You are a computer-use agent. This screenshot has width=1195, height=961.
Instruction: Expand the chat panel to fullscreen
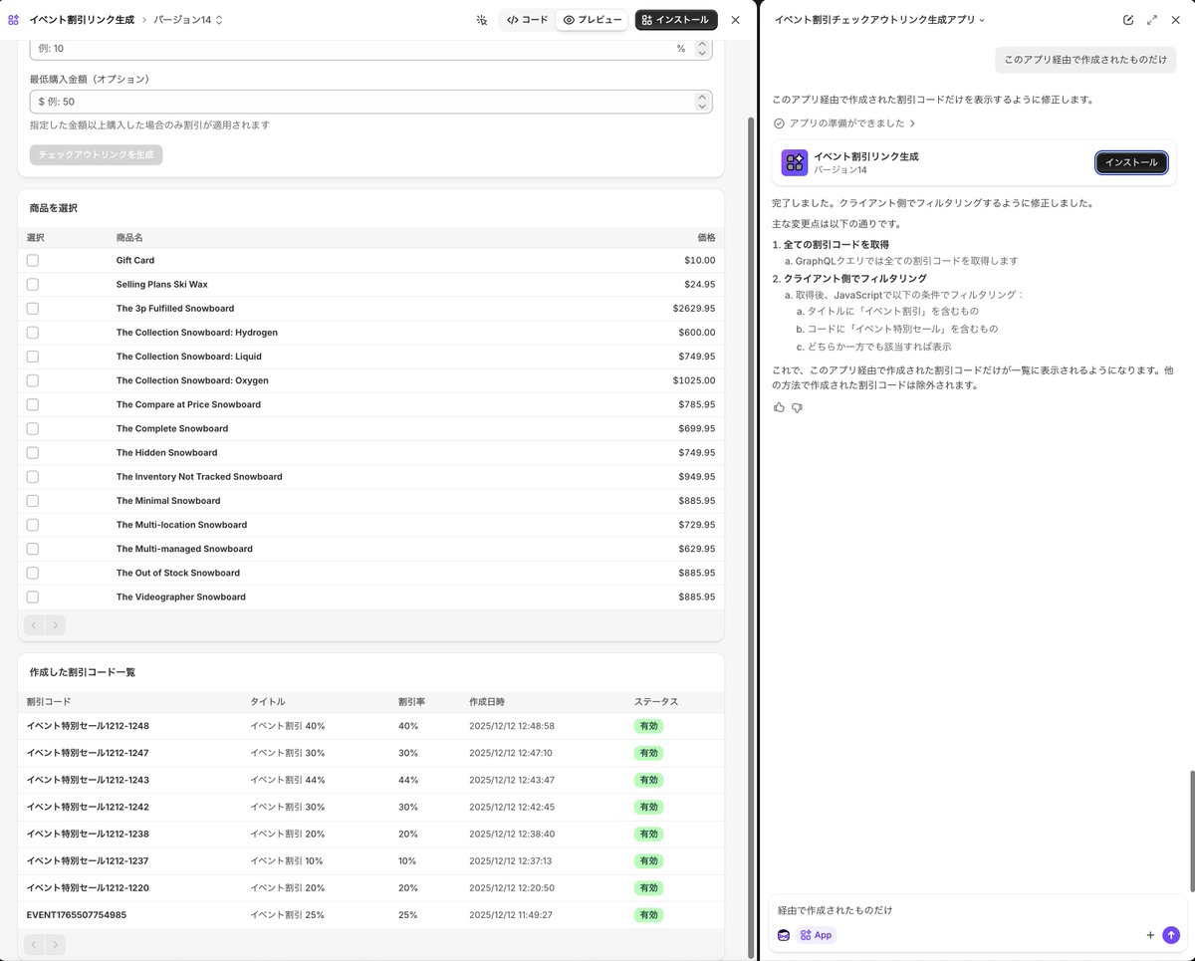click(x=1152, y=20)
